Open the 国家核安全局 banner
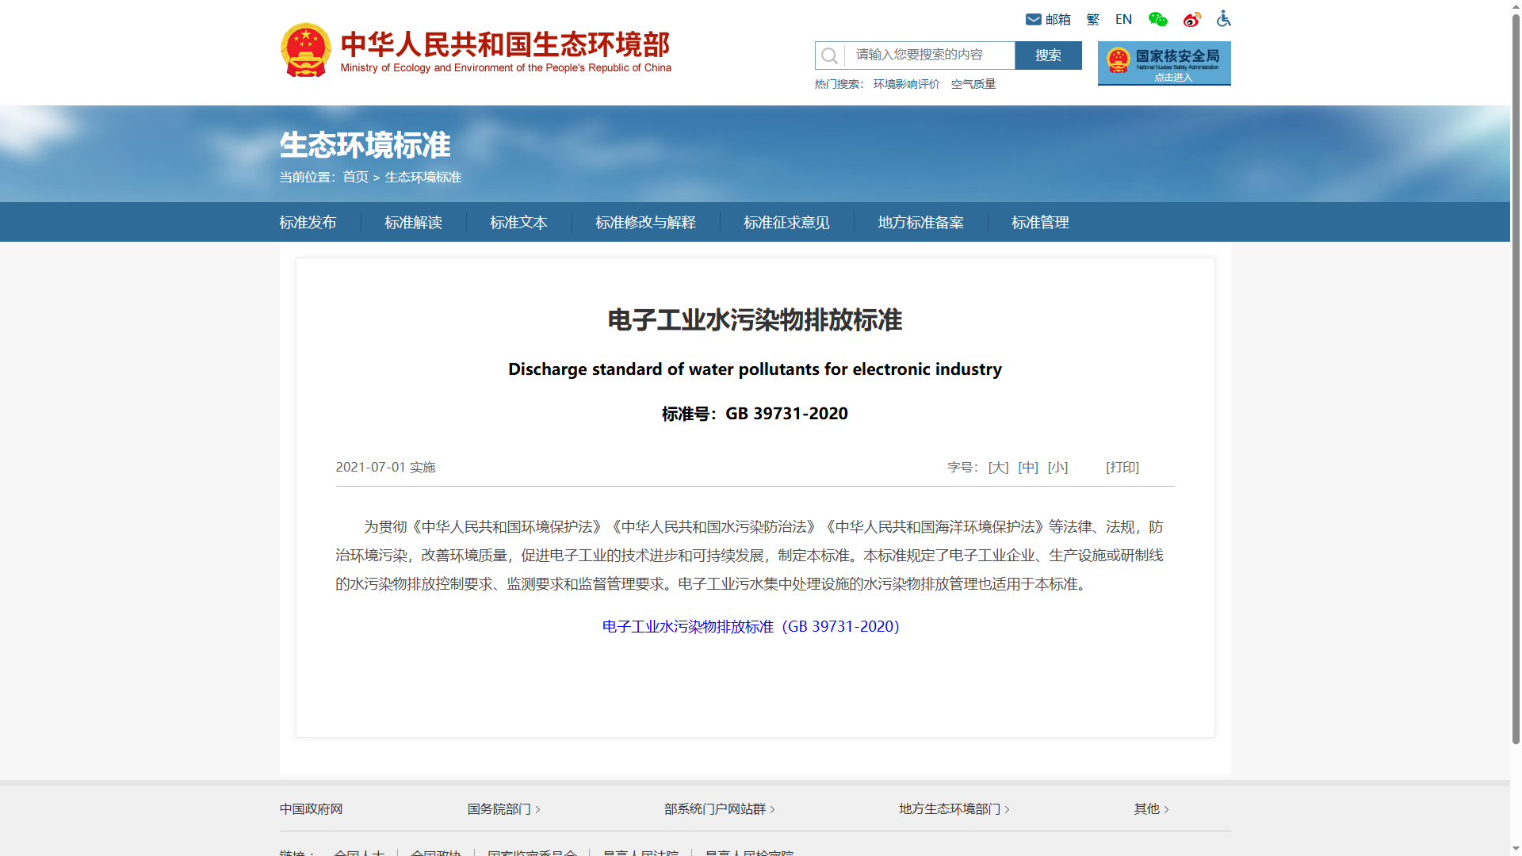 [1164, 63]
